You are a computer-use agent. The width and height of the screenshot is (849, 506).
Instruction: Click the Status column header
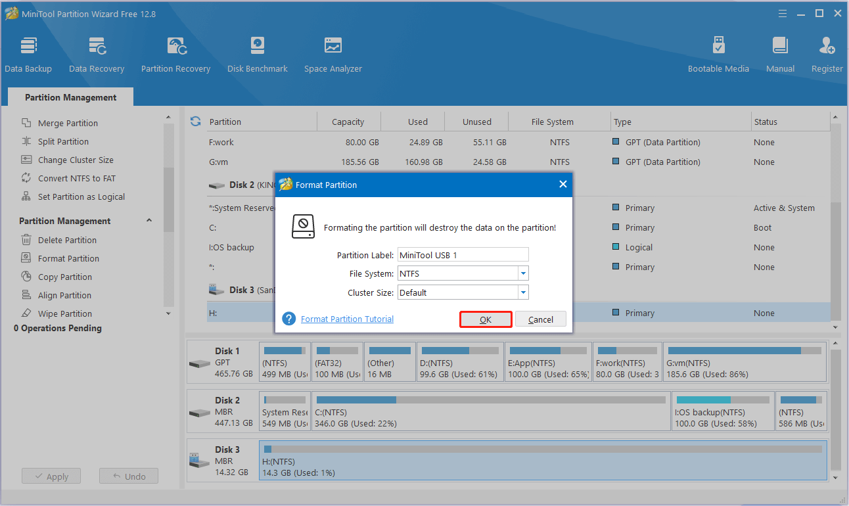click(790, 122)
